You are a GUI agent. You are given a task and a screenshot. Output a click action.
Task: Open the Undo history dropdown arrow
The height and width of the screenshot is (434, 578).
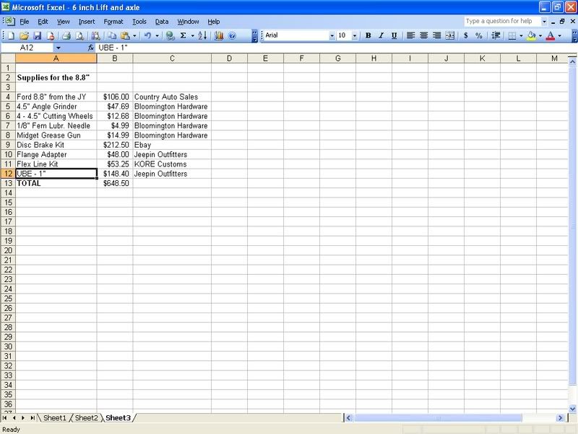(x=157, y=35)
